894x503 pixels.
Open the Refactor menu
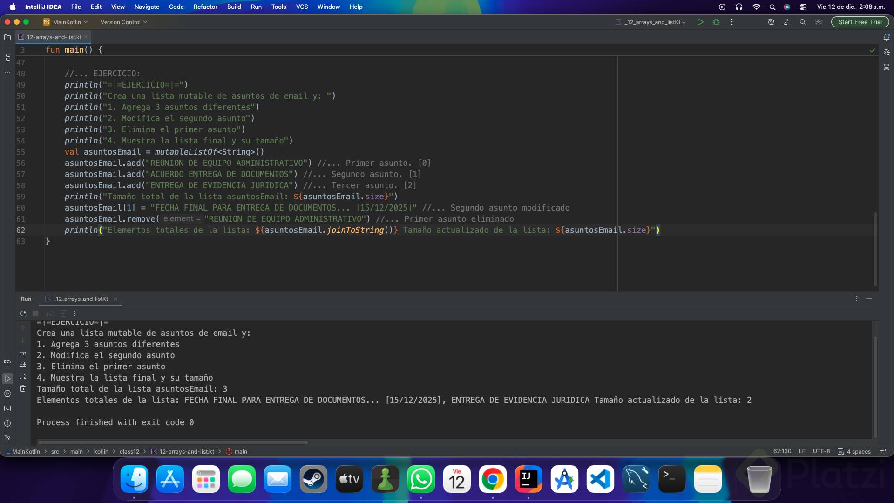205,7
